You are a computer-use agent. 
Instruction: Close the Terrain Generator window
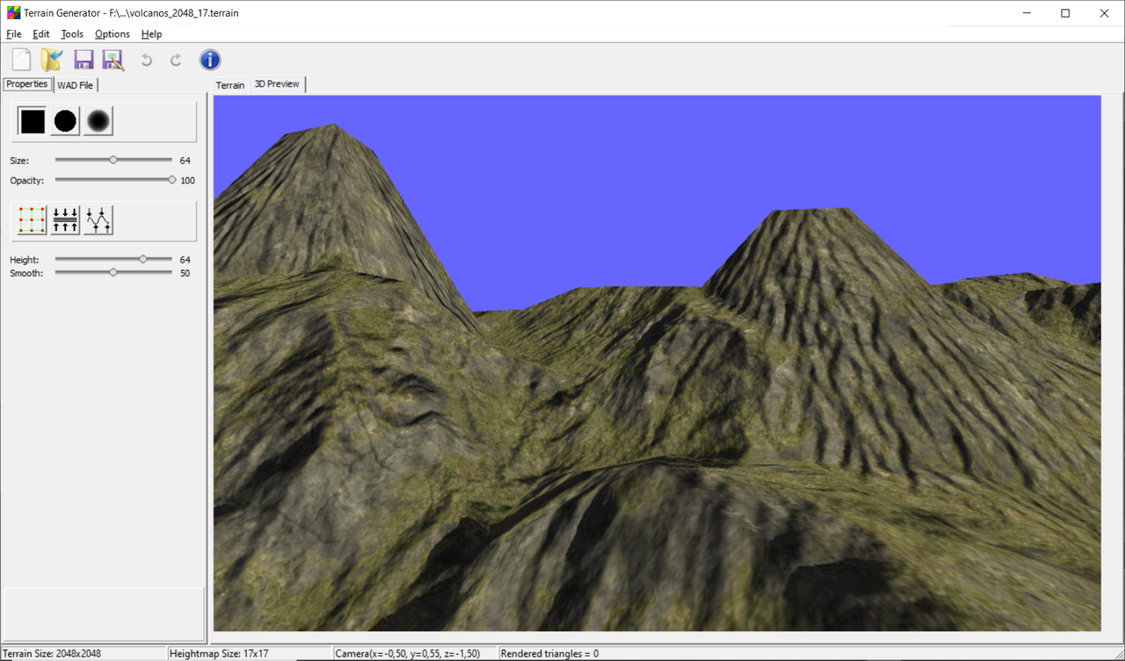coord(1105,13)
